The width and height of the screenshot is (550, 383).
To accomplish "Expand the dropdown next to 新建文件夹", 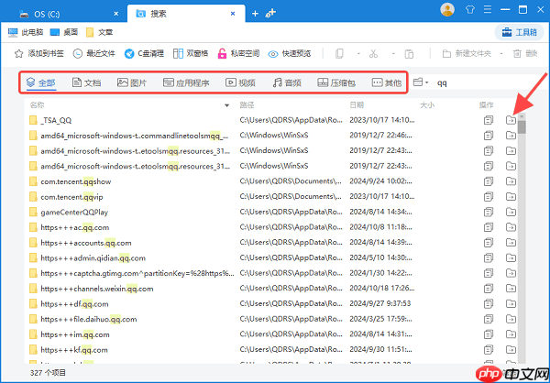I will pyautogui.click(x=501, y=54).
